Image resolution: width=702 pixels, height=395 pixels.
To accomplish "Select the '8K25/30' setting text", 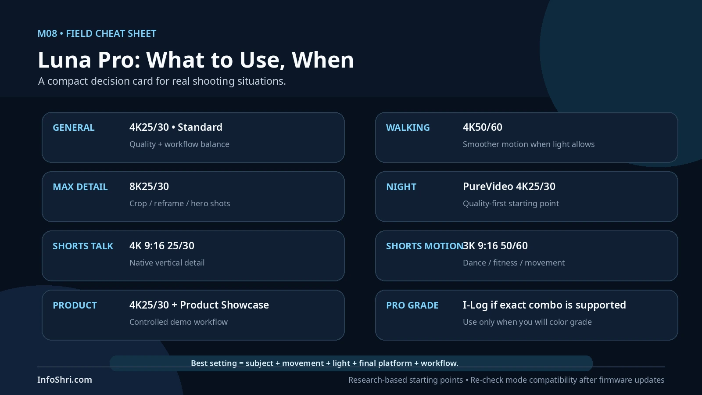I will pyautogui.click(x=149, y=187).
